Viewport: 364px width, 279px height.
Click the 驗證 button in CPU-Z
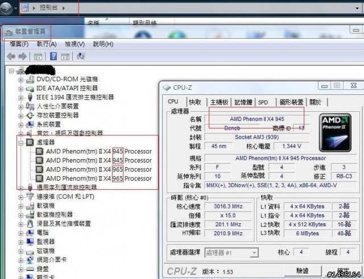303,270
